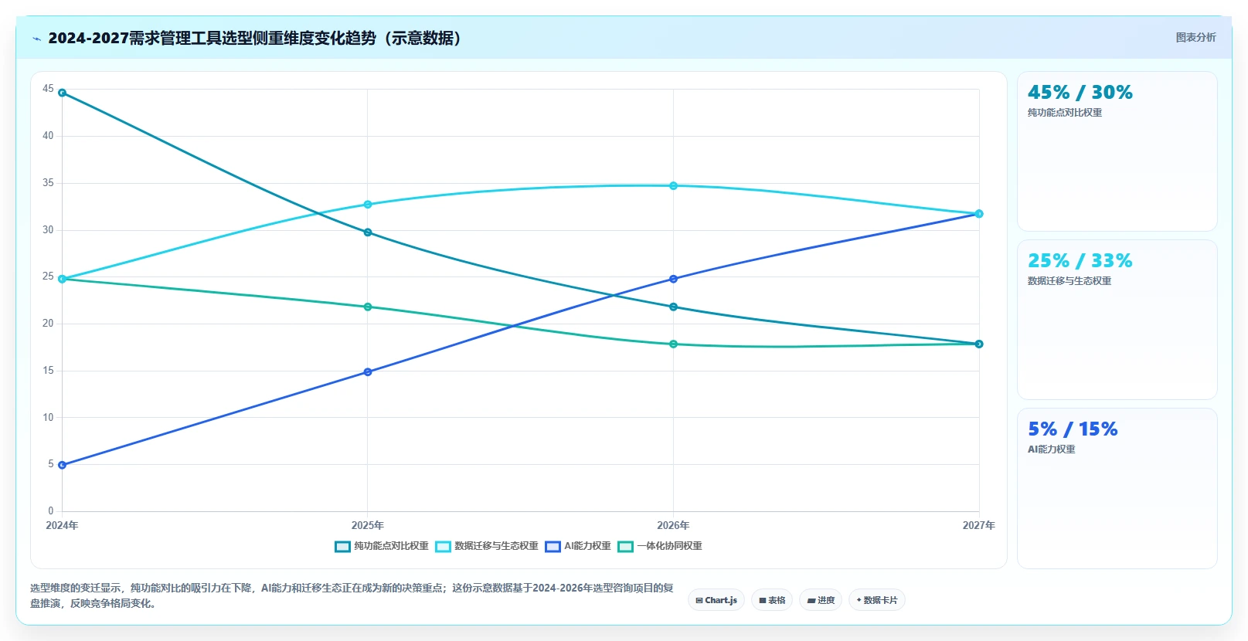
Task: Select the 25% / 33% stat value
Action: 1080,261
